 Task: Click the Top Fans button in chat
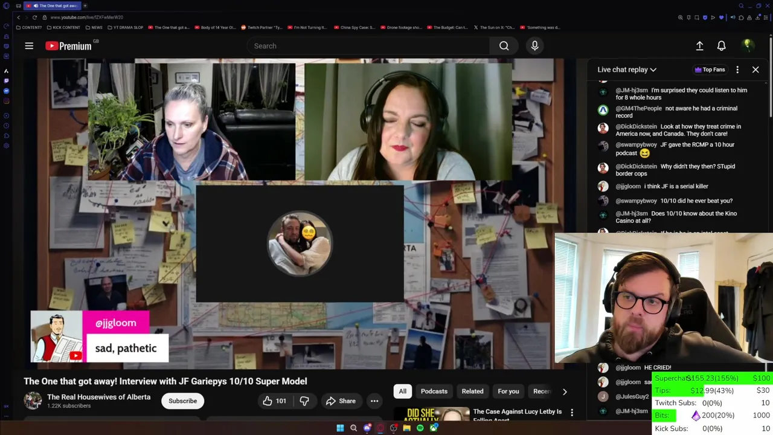click(710, 69)
